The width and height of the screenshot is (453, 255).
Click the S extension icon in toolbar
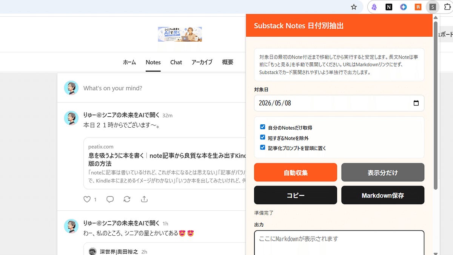[433, 7]
